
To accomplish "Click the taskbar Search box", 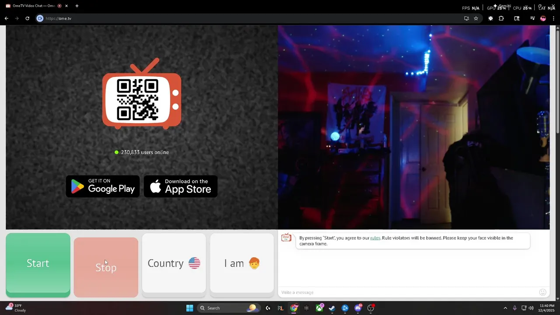I will 228,308.
